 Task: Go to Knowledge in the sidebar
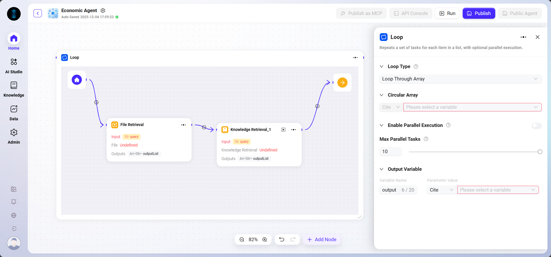(14, 89)
